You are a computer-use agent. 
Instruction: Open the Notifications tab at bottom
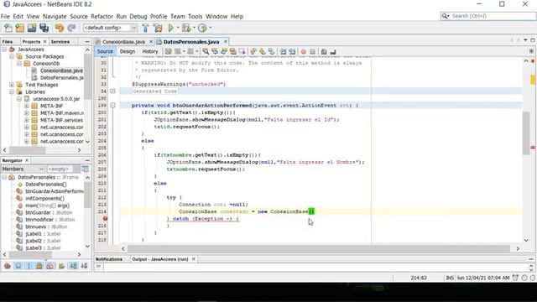pos(109,259)
